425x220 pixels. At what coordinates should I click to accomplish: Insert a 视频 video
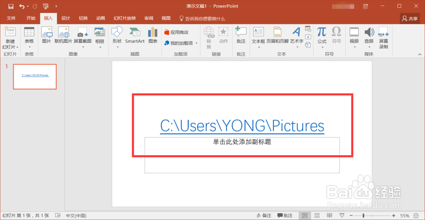click(x=354, y=38)
